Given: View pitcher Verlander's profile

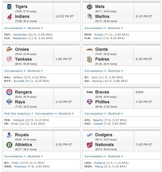Looking at the screenshot, I should pyautogui.click(x=20, y=34).
